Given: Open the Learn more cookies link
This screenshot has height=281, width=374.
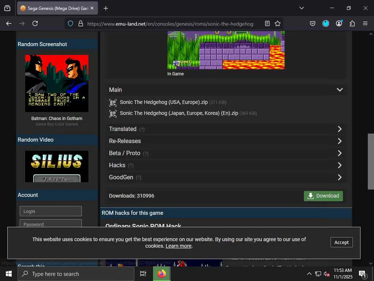Looking at the screenshot, I should tap(178, 246).
